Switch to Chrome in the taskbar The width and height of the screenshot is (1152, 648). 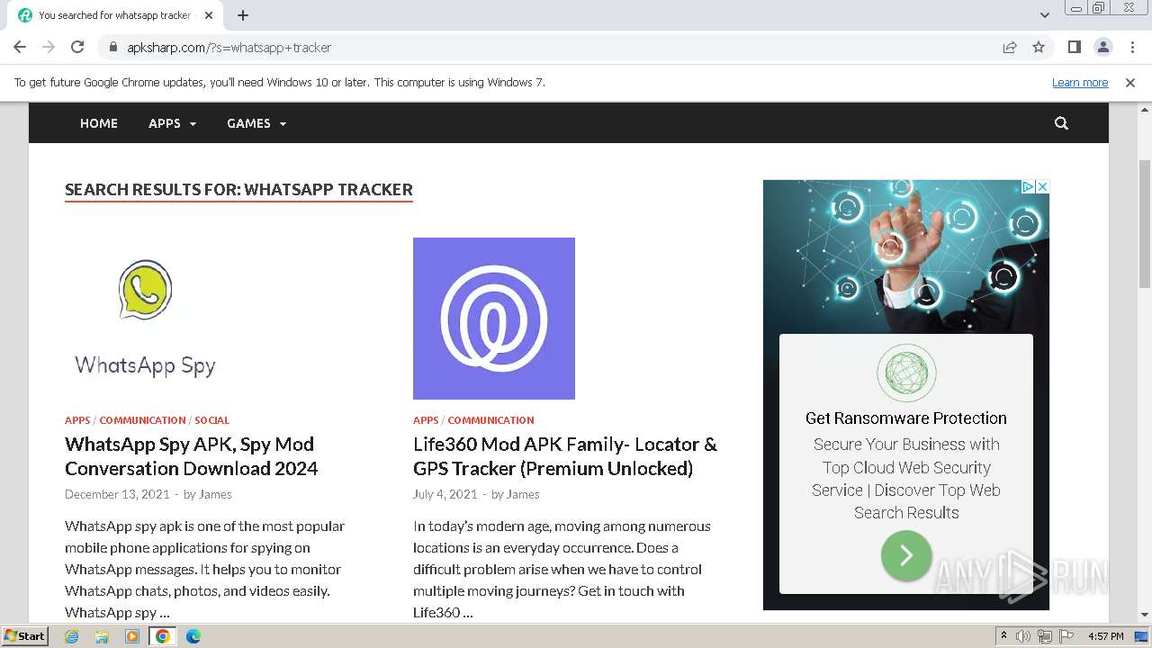tap(163, 636)
